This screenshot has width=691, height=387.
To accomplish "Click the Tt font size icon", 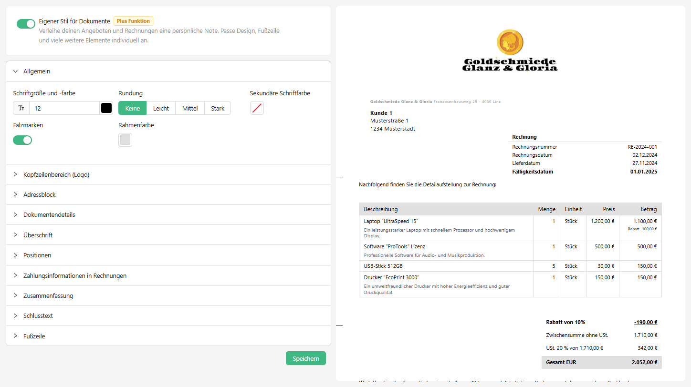I will 21,108.
